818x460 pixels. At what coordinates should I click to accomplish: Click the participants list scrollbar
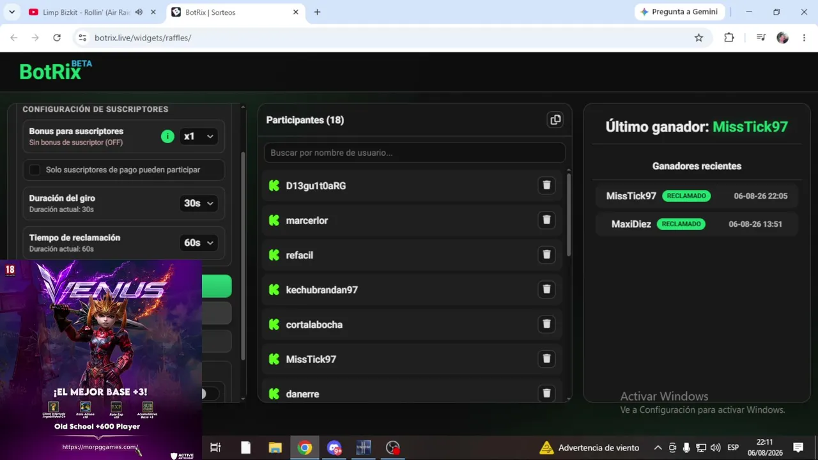[569, 214]
